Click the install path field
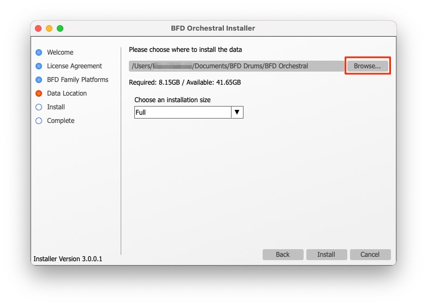 (x=236, y=66)
